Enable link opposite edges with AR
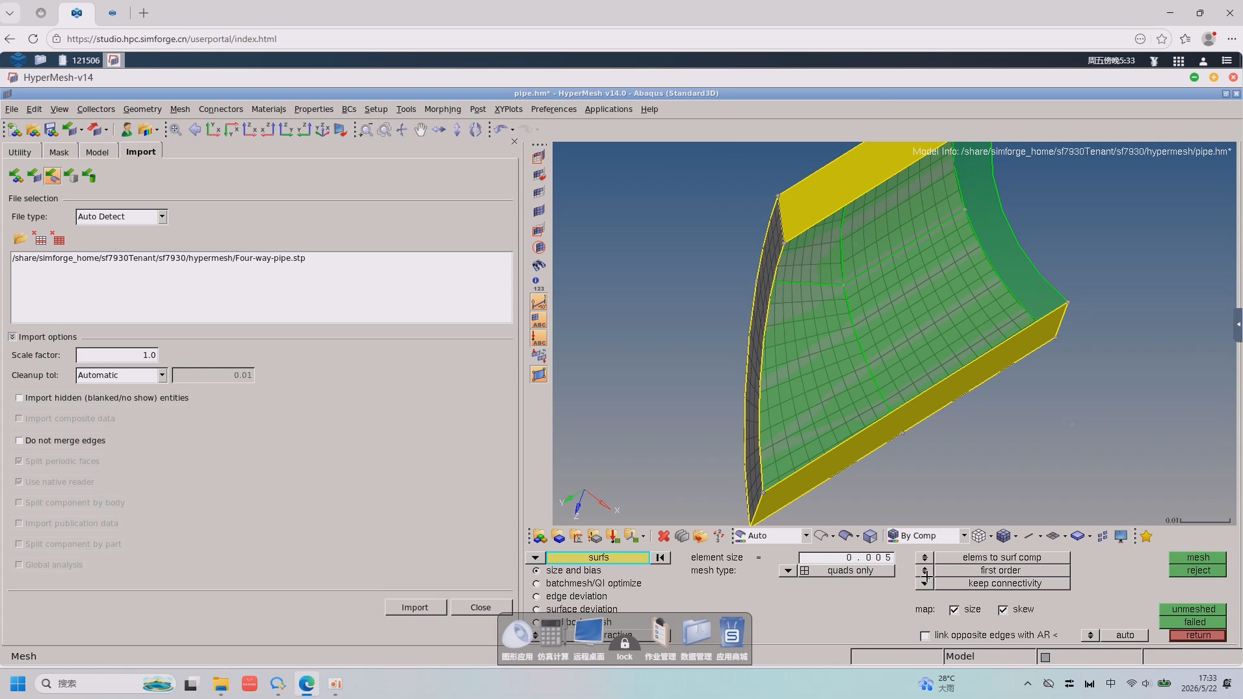 pos(925,636)
